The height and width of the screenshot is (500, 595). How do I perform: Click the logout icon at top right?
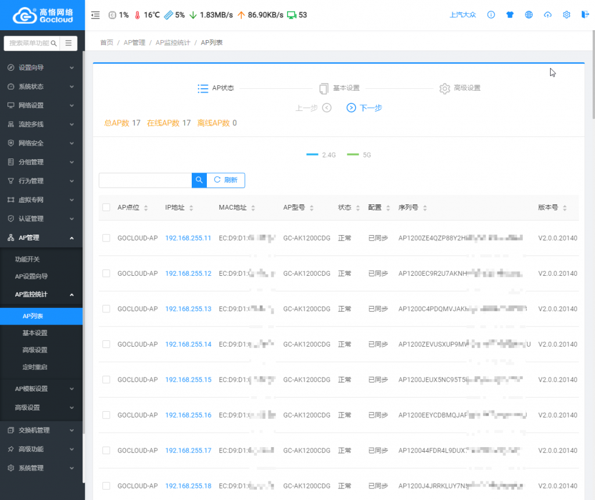point(585,15)
